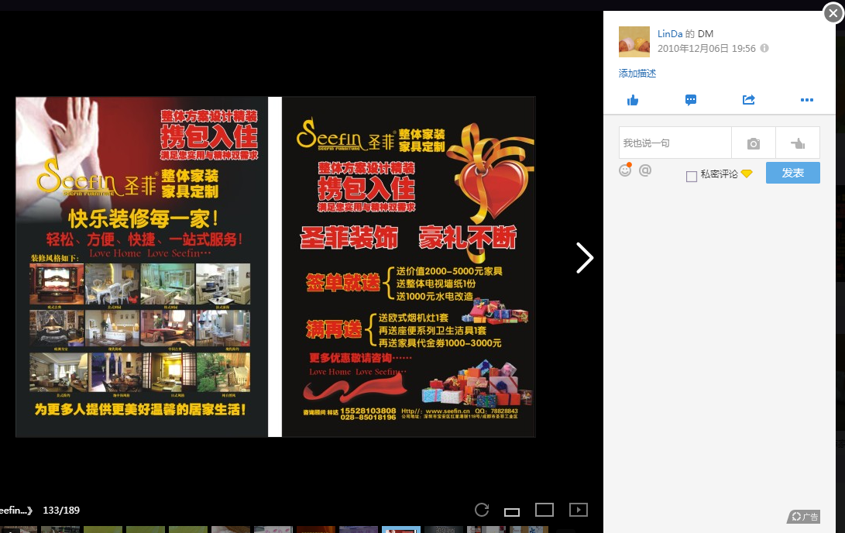This screenshot has width=845, height=533.
Task: Go to next photo with right arrow
Action: [585, 258]
